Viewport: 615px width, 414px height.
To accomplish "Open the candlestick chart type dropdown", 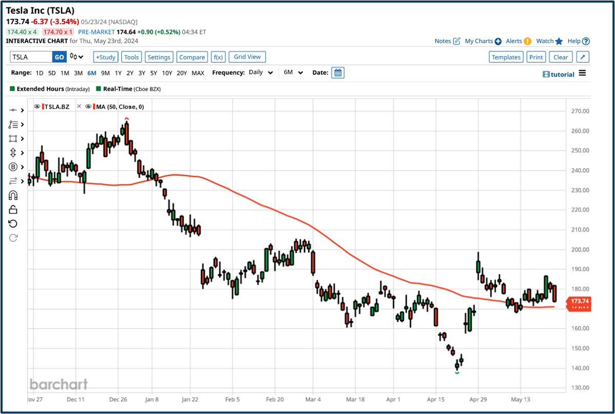I will tap(77, 57).
